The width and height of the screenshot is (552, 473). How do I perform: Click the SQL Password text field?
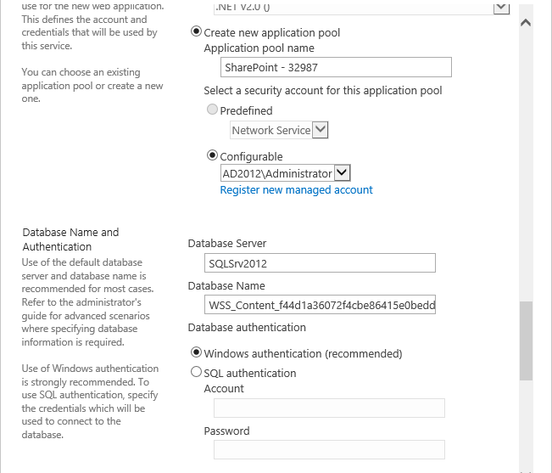click(329, 450)
